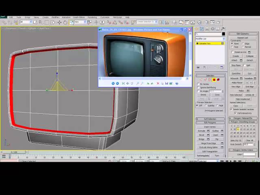Open the Motion command panel tab
The height and width of the screenshot is (195, 260).
(x=212, y=29)
